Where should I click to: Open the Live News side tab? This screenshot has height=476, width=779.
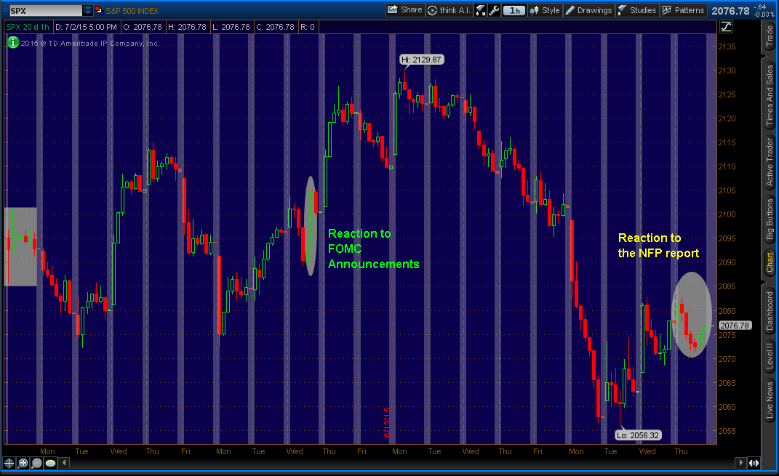pos(770,400)
